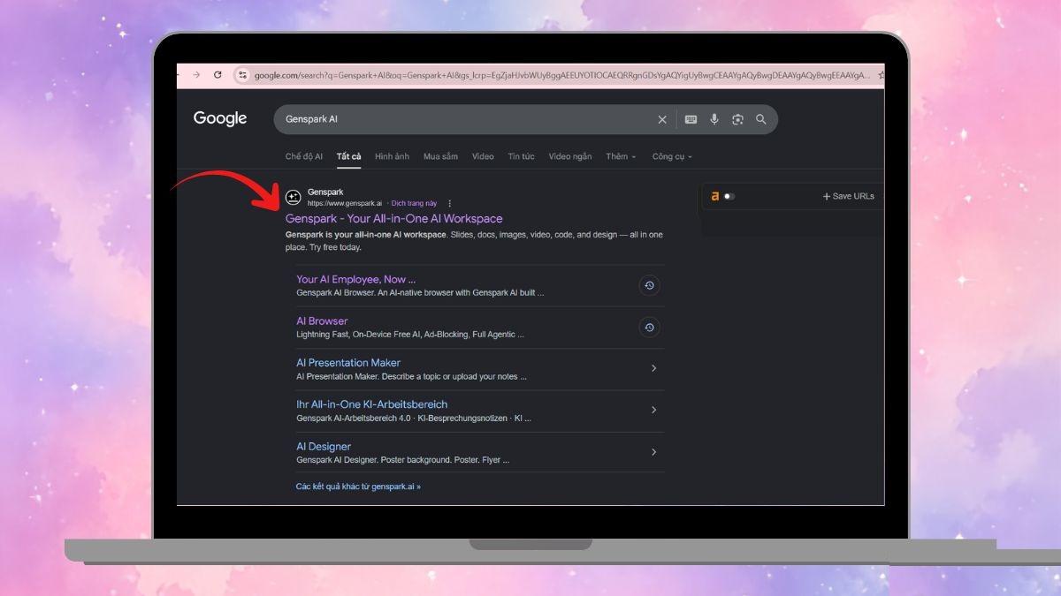Expand chevron on Ihr All-in-One KI-Arbeitsbereich row
This screenshot has width=1061, height=596.
coord(654,410)
